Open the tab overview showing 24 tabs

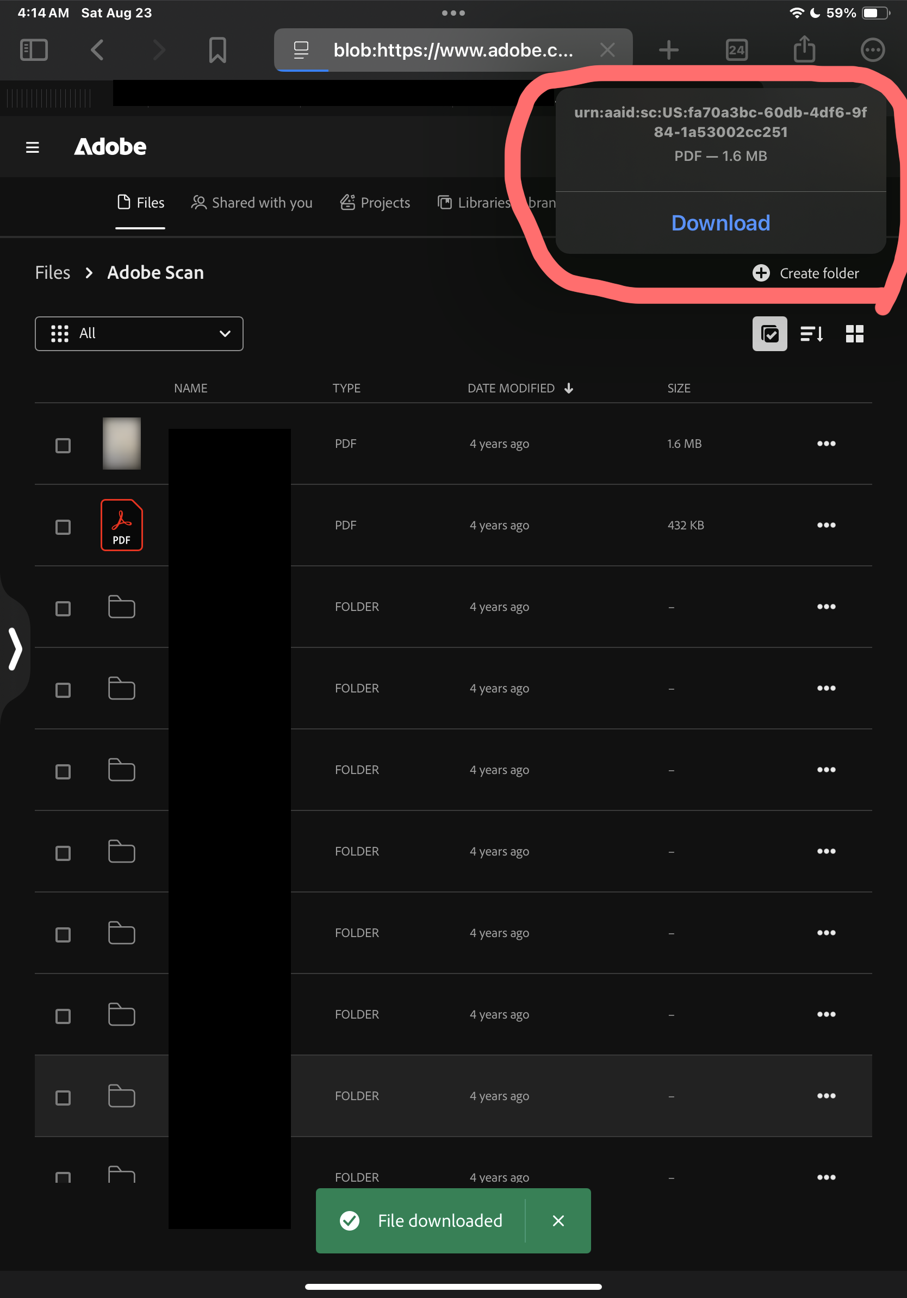click(736, 50)
